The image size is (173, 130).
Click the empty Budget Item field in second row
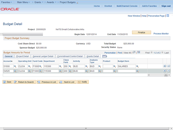[127, 71]
